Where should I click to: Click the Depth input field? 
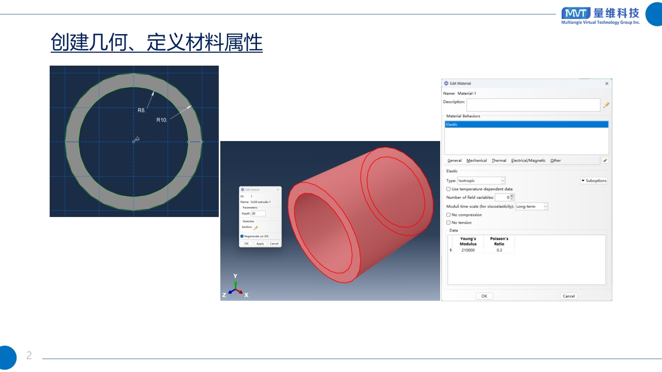click(258, 213)
